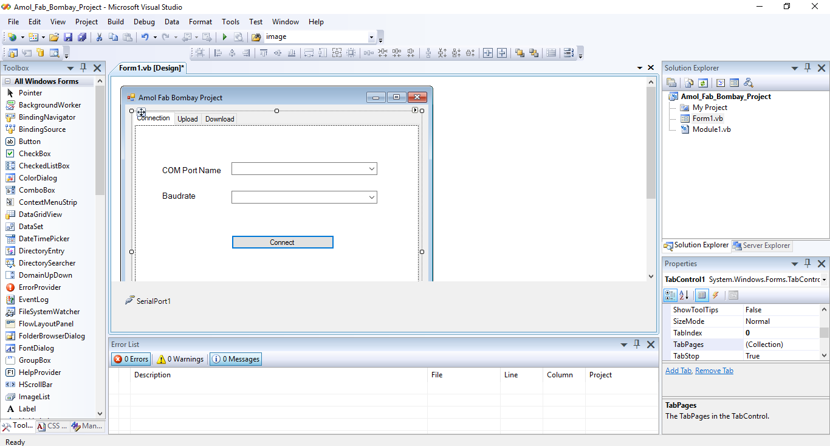This screenshot has height=446, width=830.
Task: Collapse the All Windows Forms toolbox group
Action: [8, 81]
